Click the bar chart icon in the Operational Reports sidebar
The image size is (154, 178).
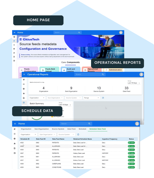coord(24,93)
